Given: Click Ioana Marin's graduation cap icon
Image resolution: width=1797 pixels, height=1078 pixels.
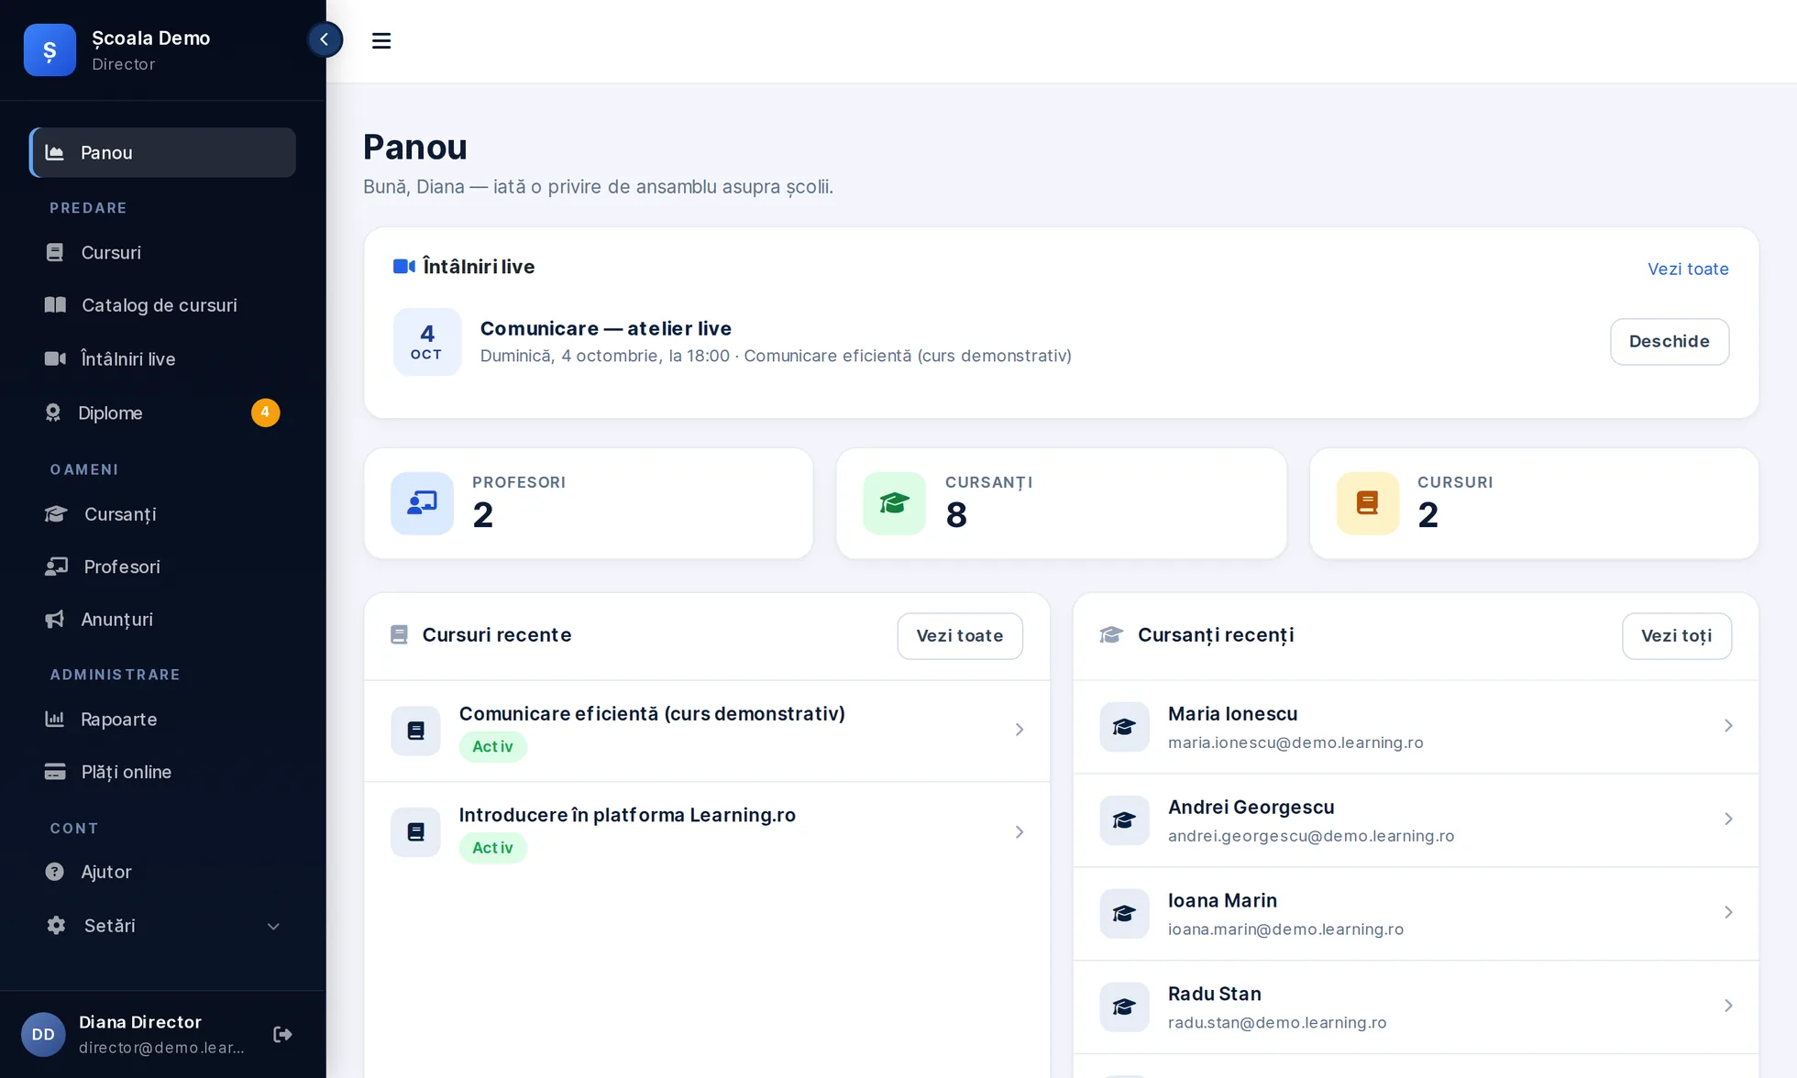Looking at the screenshot, I should click(x=1124, y=914).
